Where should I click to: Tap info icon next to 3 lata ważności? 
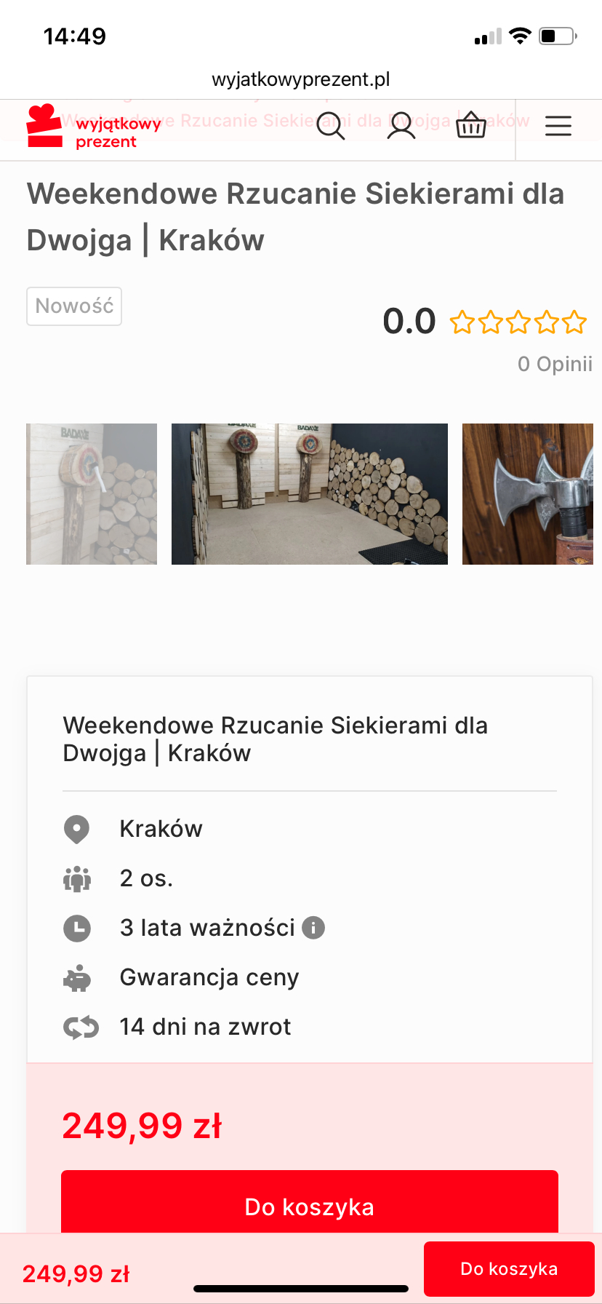point(313,928)
